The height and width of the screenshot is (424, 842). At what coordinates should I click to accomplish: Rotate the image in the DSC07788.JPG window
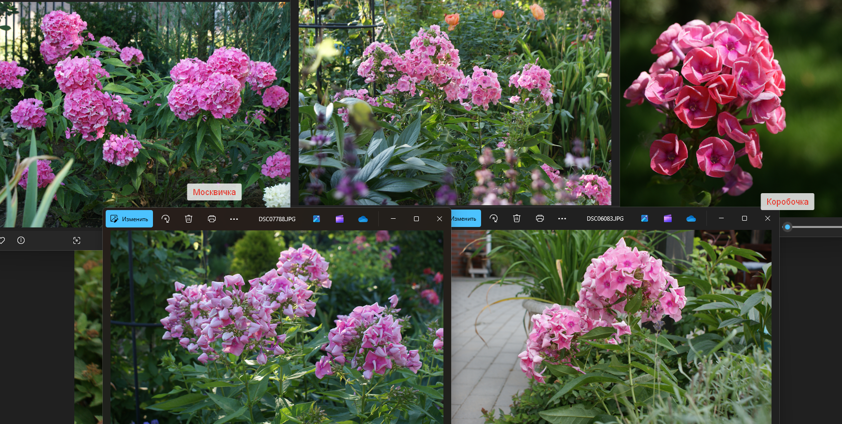(x=166, y=219)
